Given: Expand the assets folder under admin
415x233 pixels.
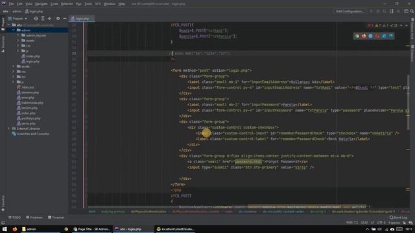Looking at the screenshot, I should pyautogui.click(x=18, y=40).
